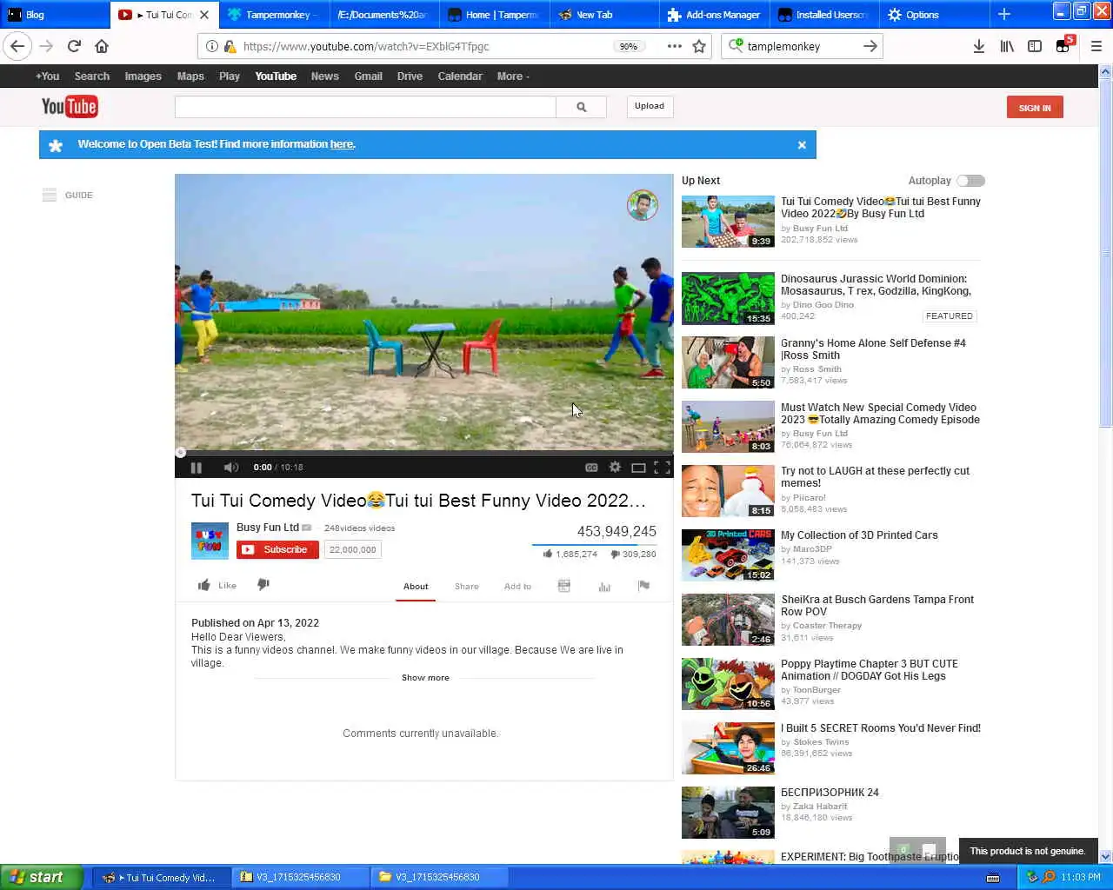The width and height of the screenshot is (1113, 890).
Task: Select the About tab
Action: (x=416, y=587)
